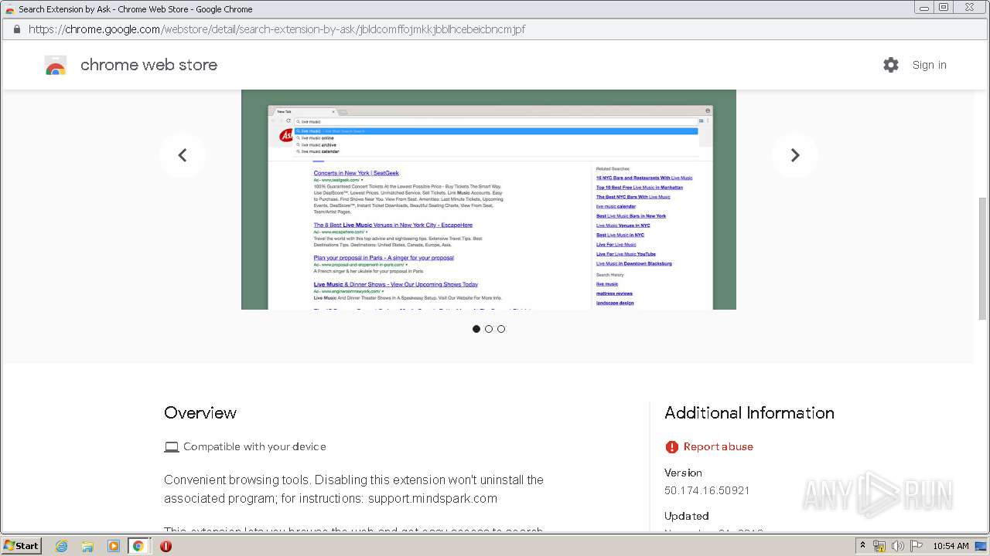Click the Updated label
Image resolution: width=990 pixels, height=556 pixels.
point(687,516)
